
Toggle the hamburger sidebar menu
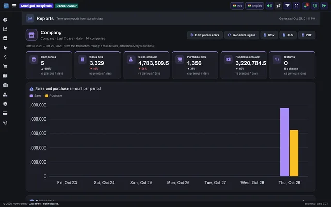[14, 6]
